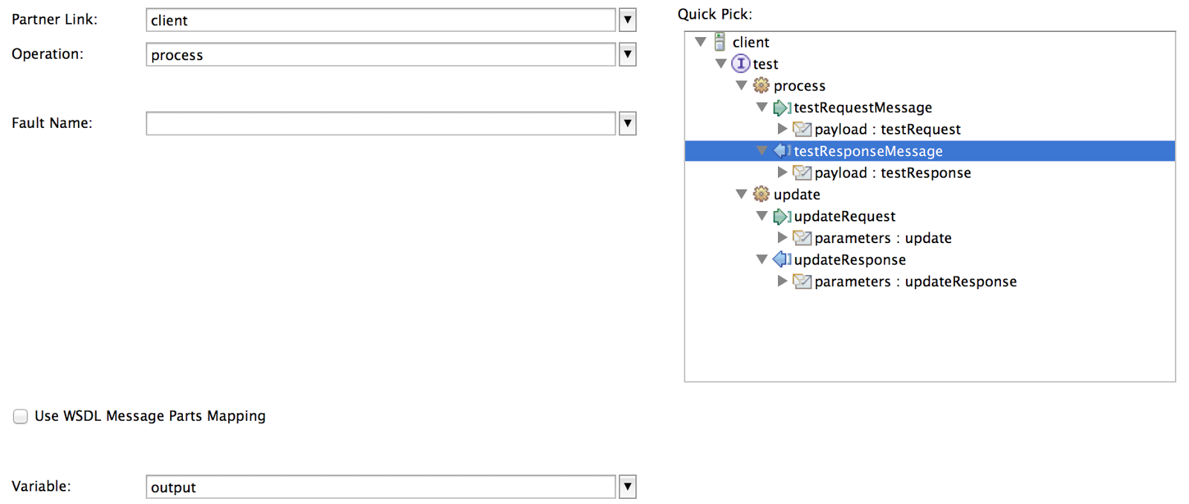Click the updateResponse output arrow icon

(x=781, y=259)
